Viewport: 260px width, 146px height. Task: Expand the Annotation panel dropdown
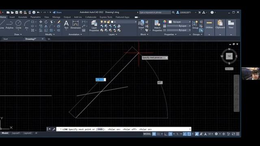tap(75, 34)
